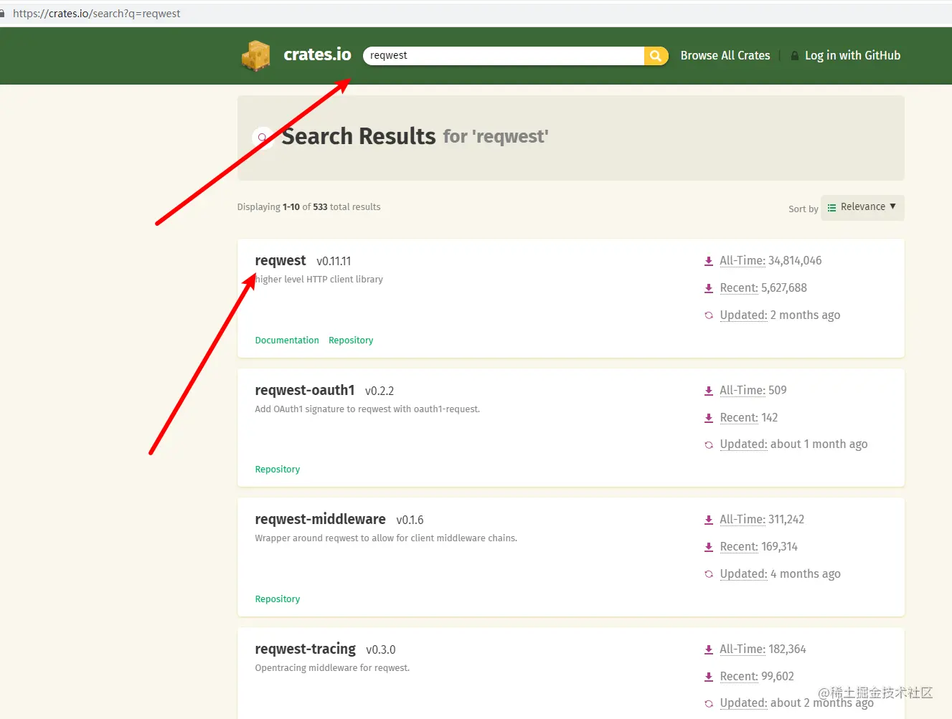This screenshot has height=719, width=952.
Task: Click the All-Time download icon for reqwest-middleware
Action: [709, 520]
